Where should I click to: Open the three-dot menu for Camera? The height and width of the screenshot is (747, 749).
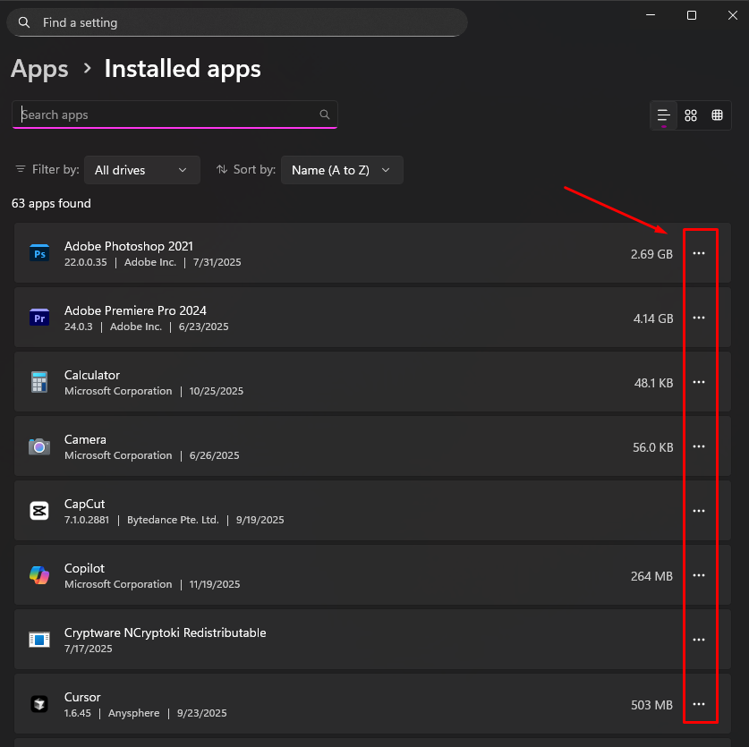click(699, 446)
